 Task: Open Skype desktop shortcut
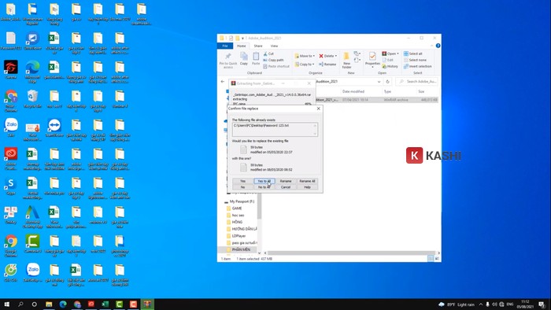pos(11,186)
